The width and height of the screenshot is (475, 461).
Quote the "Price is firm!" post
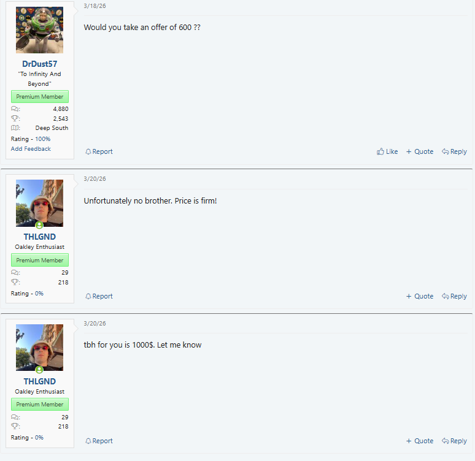click(420, 296)
